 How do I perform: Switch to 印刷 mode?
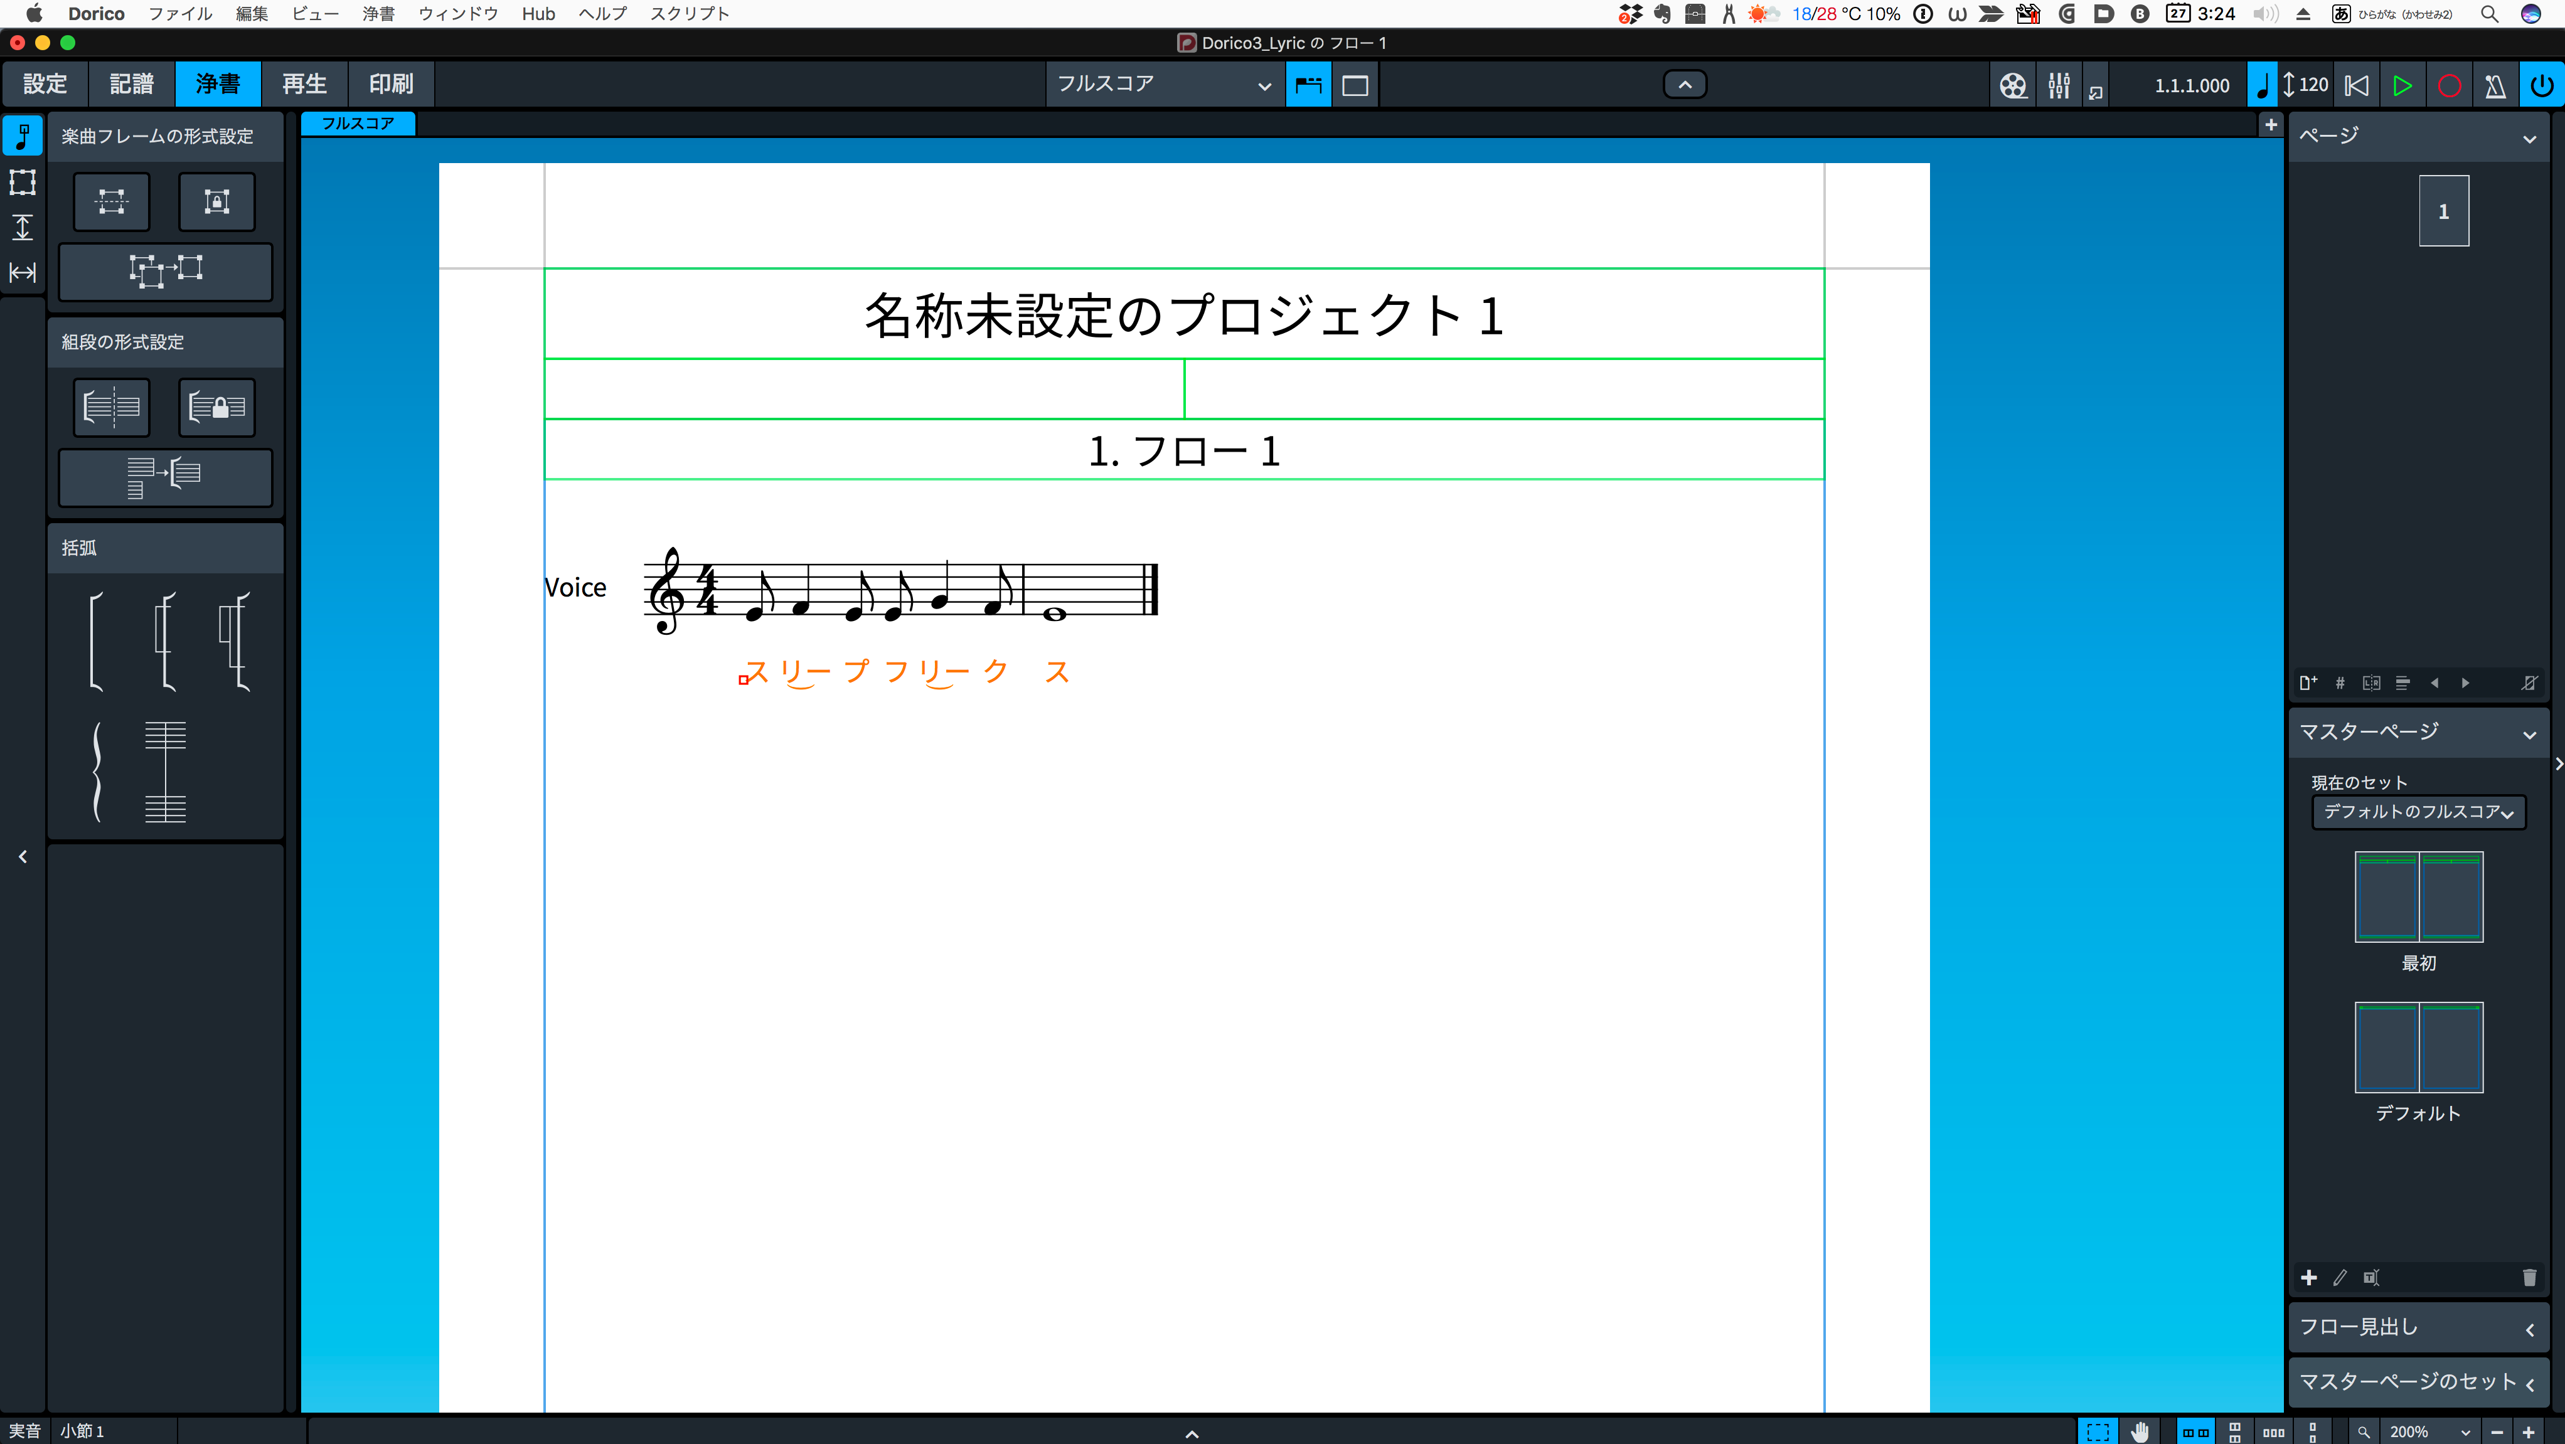pos(392,83)
